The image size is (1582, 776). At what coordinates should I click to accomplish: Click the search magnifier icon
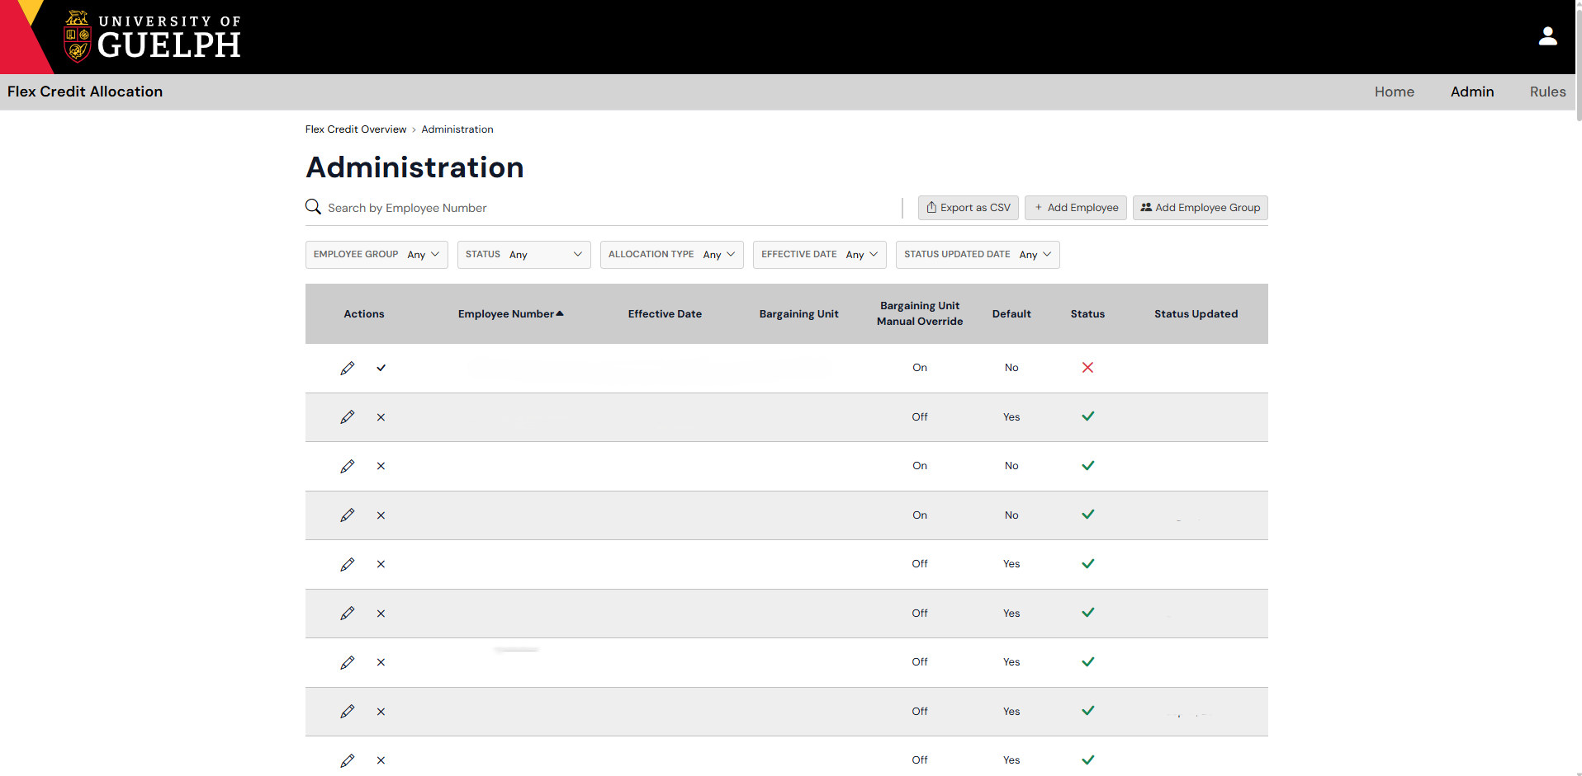(313, 206)
